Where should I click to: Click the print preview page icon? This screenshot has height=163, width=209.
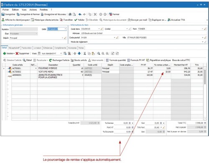coord(74,14)
